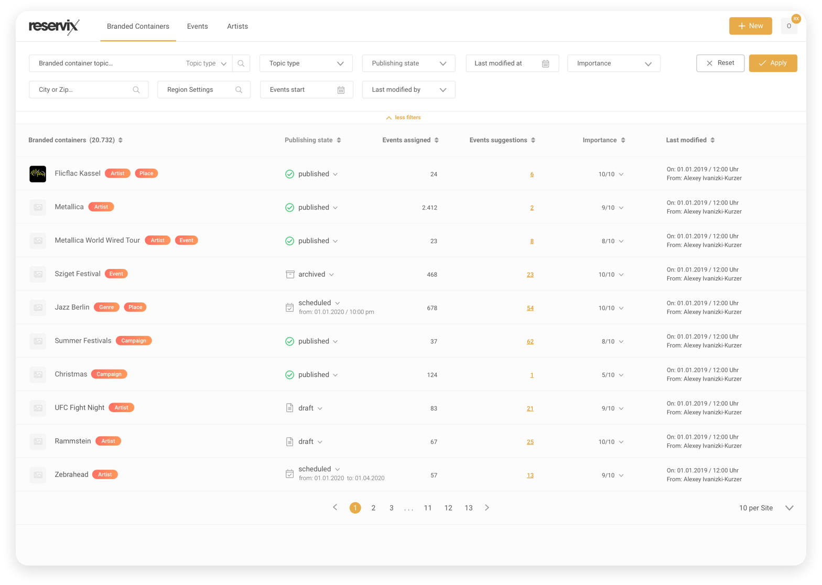Image resolution: width=822 pixels, height=585 pixels.
Task: Click the Summer Festivals published checkmark icon
Action: coord(289,341)
